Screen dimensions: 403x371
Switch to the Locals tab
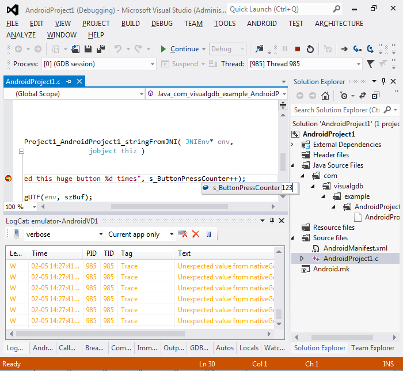(249, 348)
